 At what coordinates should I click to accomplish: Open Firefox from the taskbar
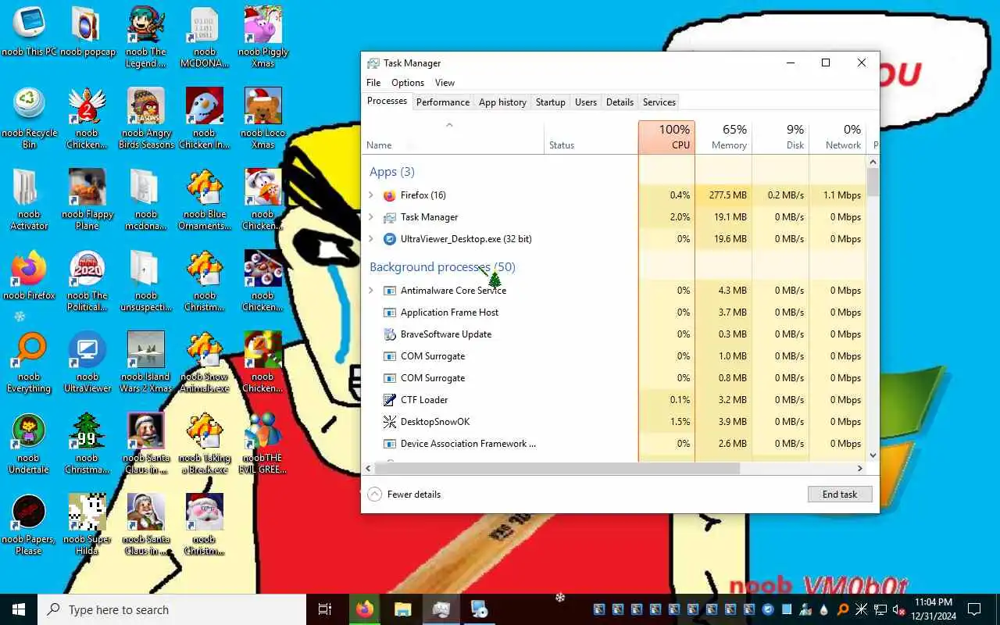pyautogui.click(x=365, y=609)
